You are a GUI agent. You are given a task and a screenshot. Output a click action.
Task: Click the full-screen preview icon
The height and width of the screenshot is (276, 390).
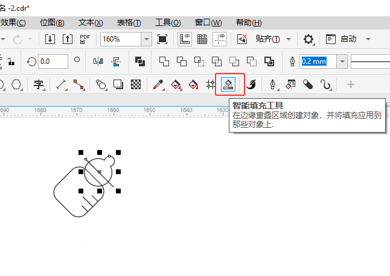tap(162, 39)
